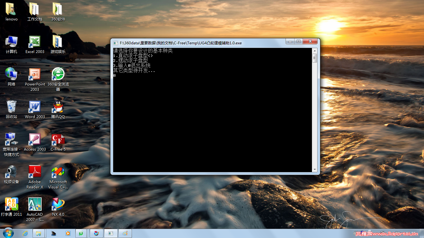
Task: Click the line 请选择你要设计的基本种类
Action: pos(143,51)
